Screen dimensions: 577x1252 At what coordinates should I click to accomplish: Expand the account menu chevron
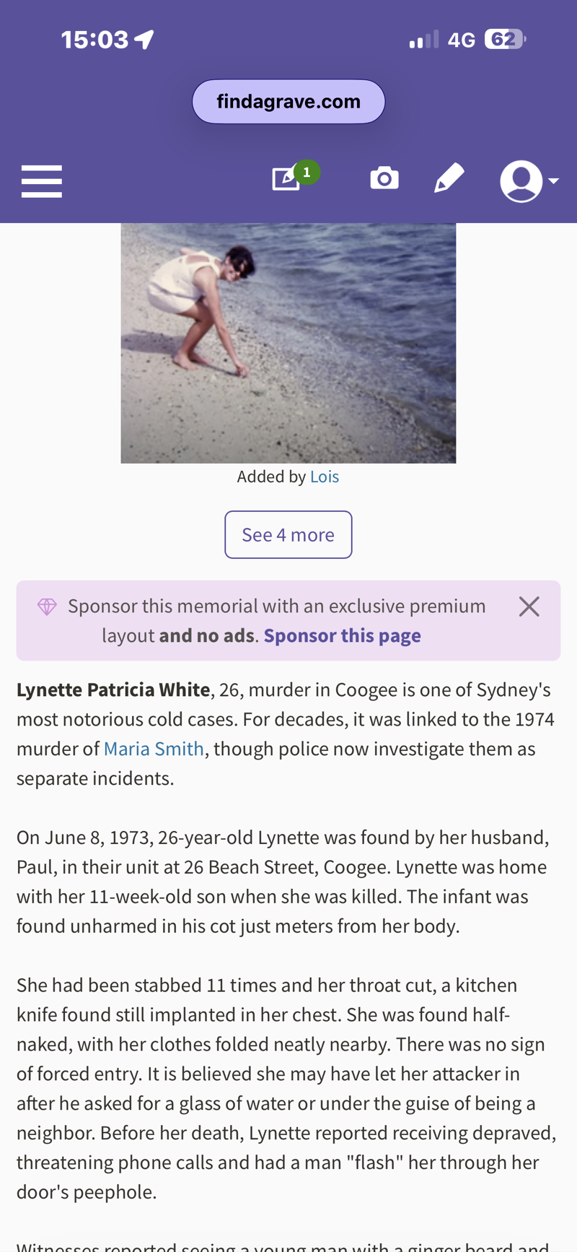coord(552,182)
